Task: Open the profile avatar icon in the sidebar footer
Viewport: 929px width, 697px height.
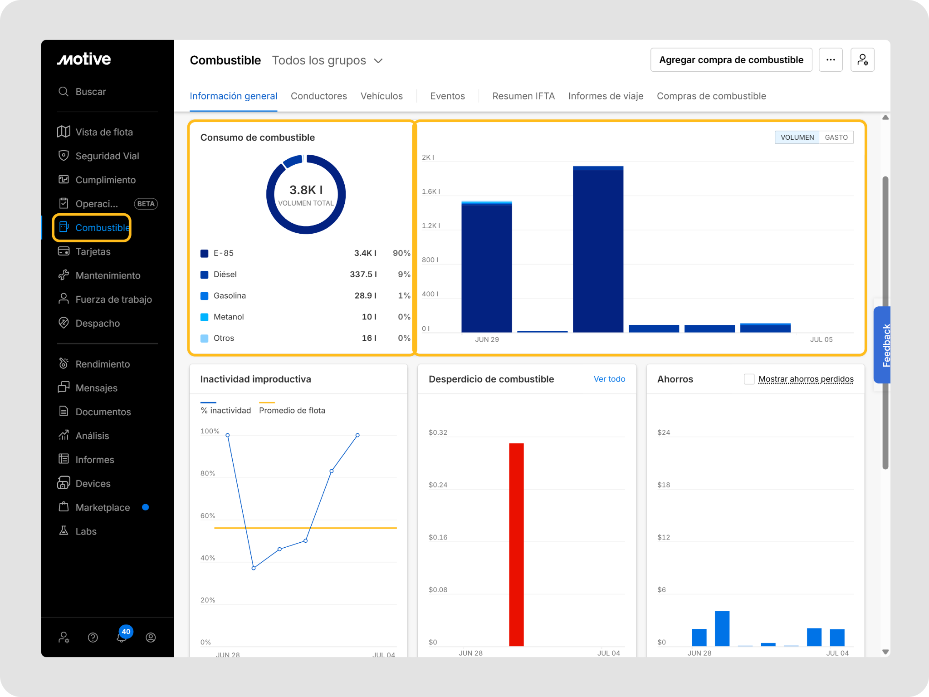Action: click(x=151, y=638)
